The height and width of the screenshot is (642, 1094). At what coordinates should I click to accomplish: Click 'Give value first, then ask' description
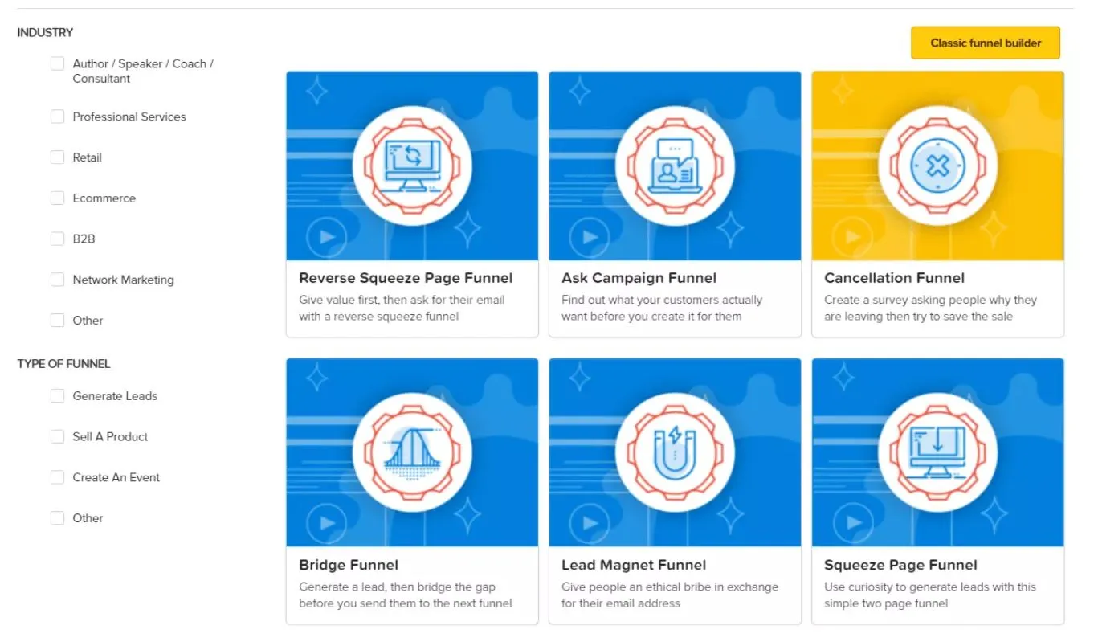coord(402,308)
